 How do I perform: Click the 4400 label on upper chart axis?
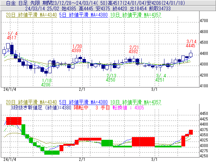click(x=204, y=54)
